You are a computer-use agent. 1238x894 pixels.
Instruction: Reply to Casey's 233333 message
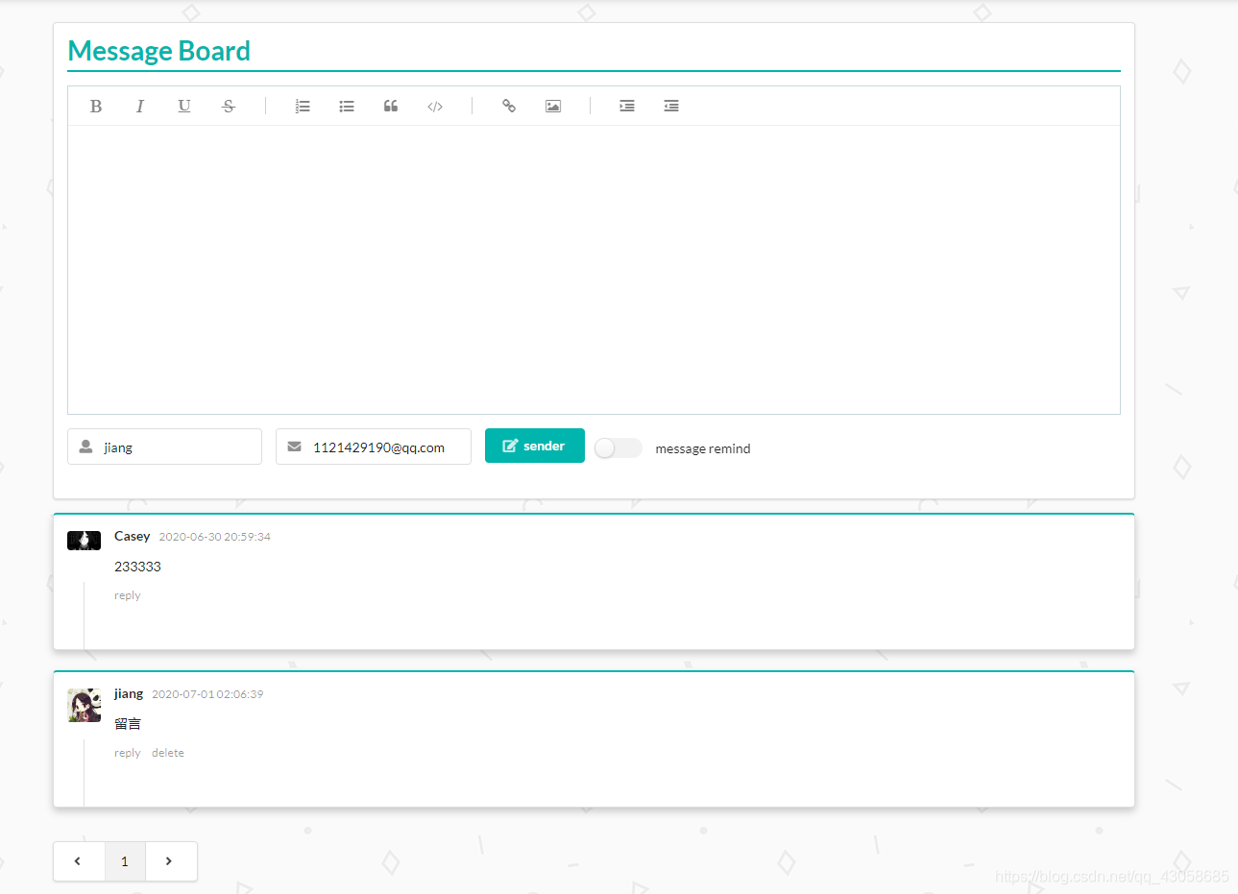coord(128,595)
